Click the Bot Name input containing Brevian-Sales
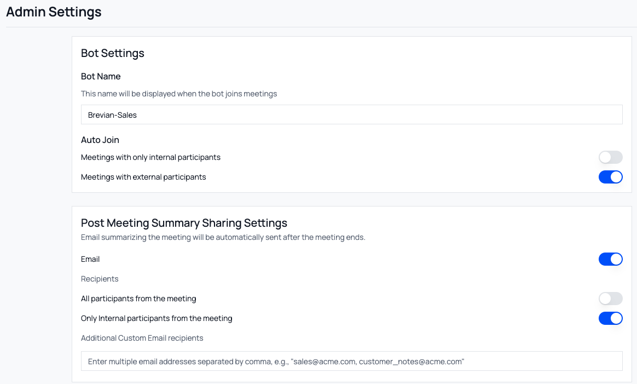 (x=352, y=114)
